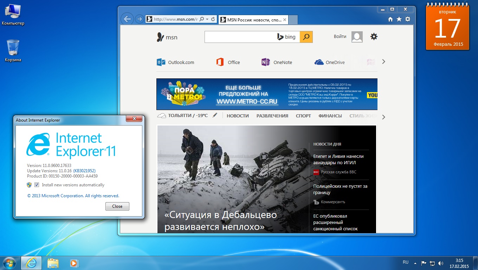Click the user avatar placeholder

[357, 37]
